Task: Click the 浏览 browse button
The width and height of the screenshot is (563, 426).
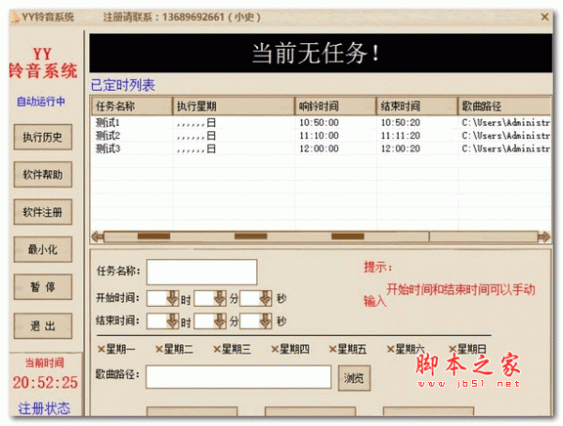Action: click(354, 378)
